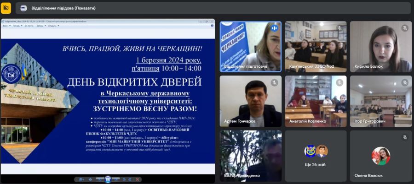Select Артем Гончаров's video tile
414x184 pixels.
coord(251,101)
